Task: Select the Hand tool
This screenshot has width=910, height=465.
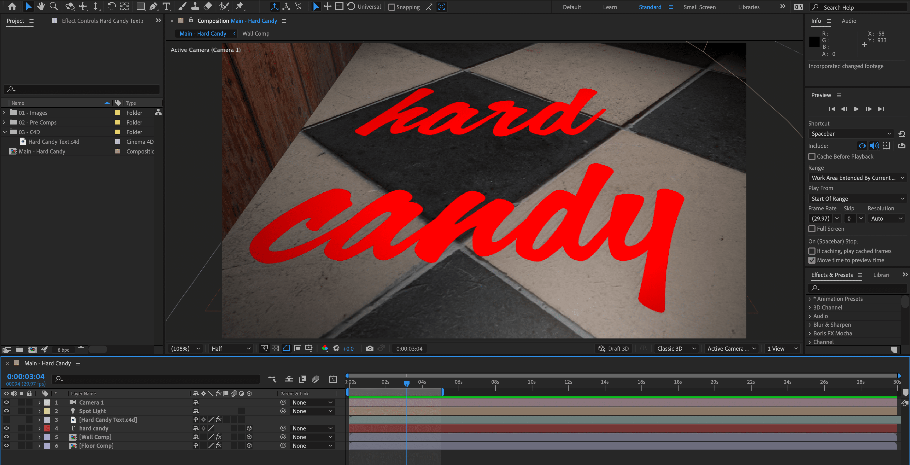Action: pyautogui.click(x=41, y=6)
